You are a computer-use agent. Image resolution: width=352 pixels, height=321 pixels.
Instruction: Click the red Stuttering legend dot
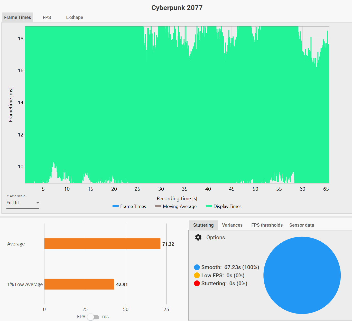pyautogui.click(x=197, y=283)
